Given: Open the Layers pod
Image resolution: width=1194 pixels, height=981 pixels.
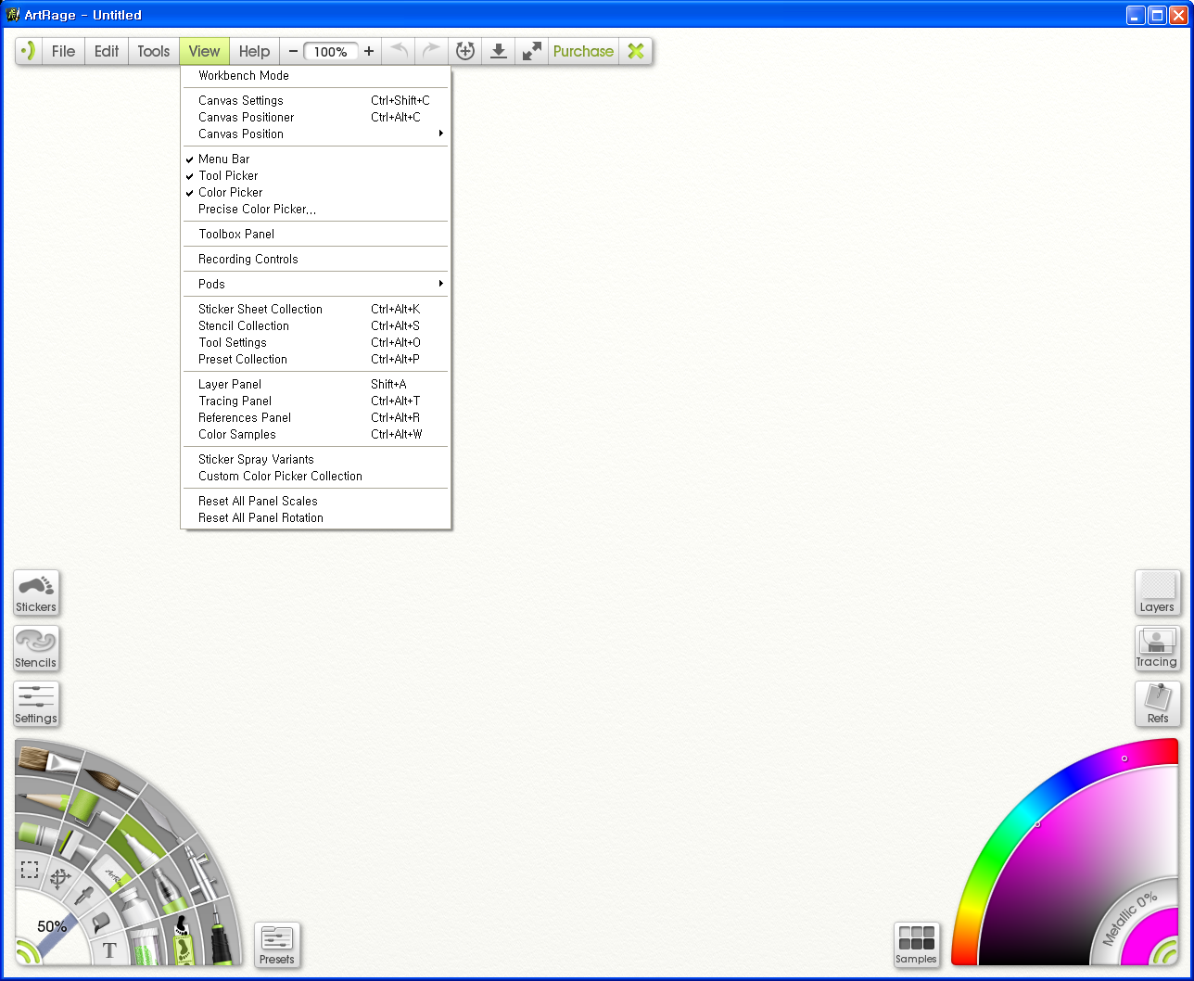Looking at the screenshot, I should coord(1158,593).
